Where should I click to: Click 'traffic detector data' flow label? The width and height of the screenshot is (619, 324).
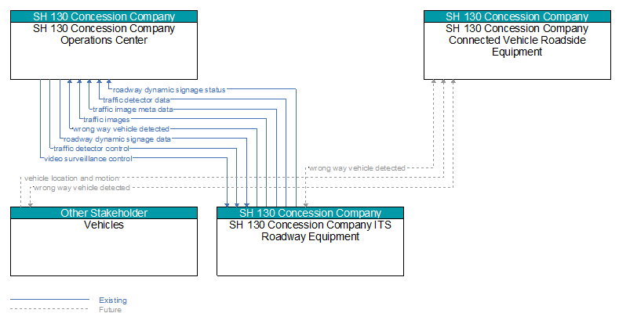click(137, 100)
